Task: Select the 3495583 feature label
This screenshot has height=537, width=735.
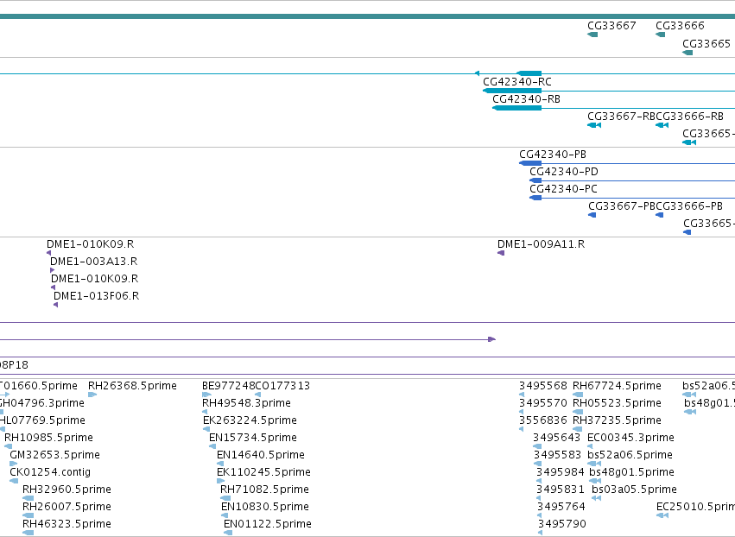Action: click(x=557, y=455)
